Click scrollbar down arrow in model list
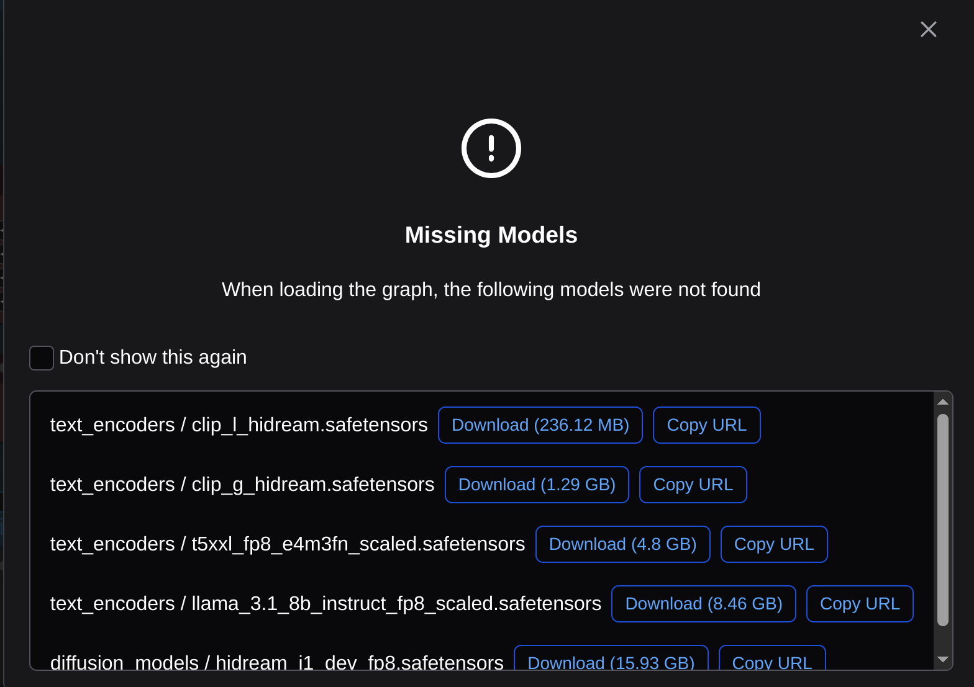The image size is (974, 687). 942,659
